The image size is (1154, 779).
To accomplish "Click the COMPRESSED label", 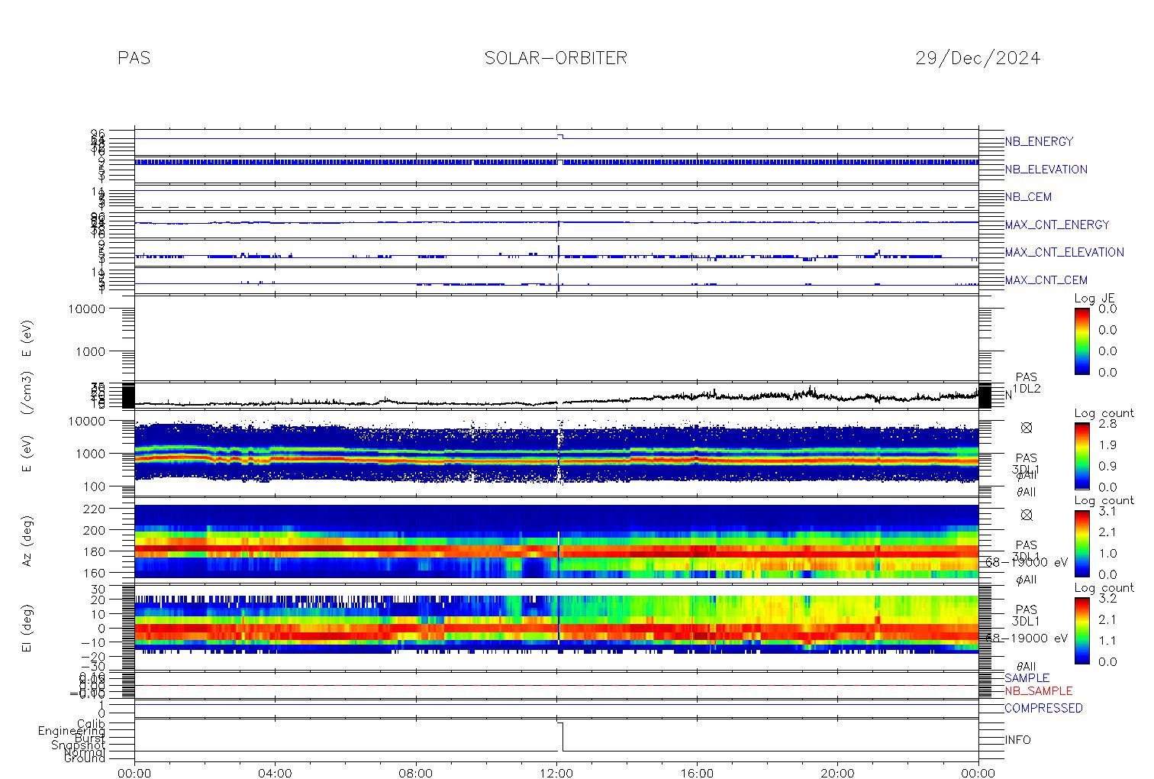I will pyautogui.click(x=1043, y=708).
